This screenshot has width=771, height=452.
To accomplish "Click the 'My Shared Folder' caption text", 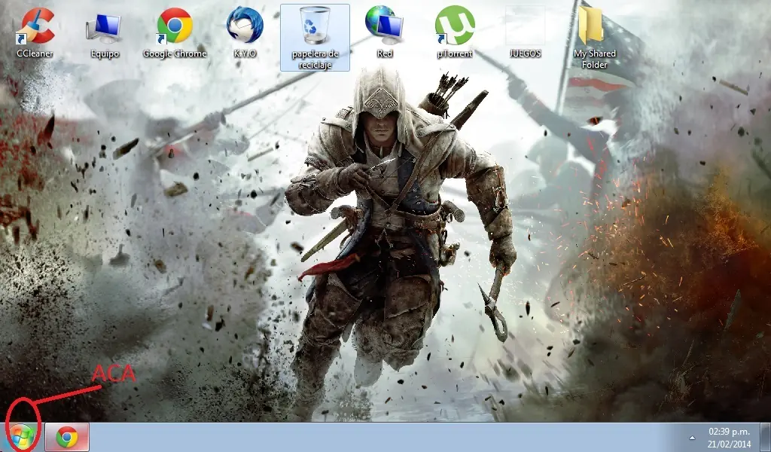I will click(x=594, y=59).
